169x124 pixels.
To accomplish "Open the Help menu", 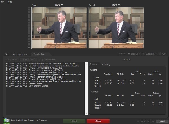I will point(10,2).
